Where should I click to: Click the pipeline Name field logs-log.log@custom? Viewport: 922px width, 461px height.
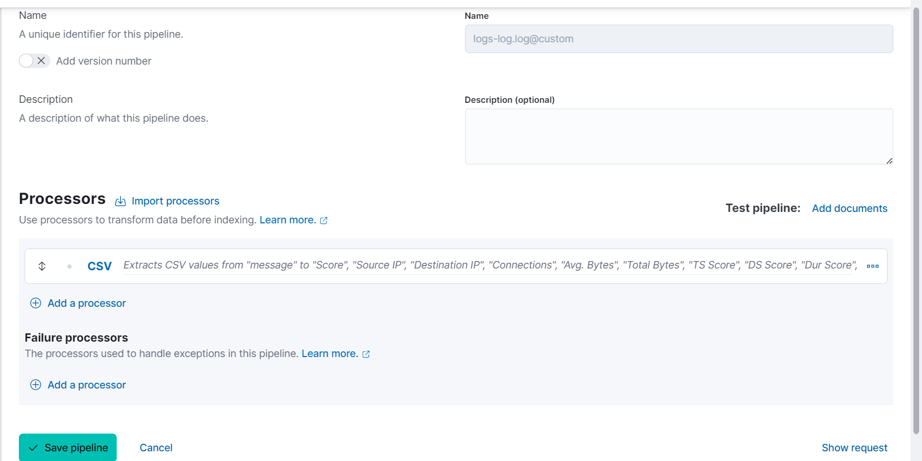pyautogui.click(x=679, y=39)
